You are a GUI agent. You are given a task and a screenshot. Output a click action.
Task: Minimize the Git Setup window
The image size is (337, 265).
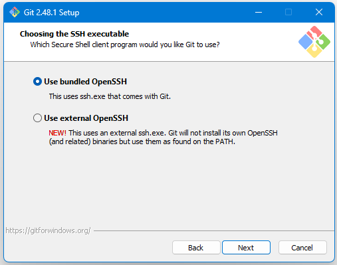click(259, 12)
